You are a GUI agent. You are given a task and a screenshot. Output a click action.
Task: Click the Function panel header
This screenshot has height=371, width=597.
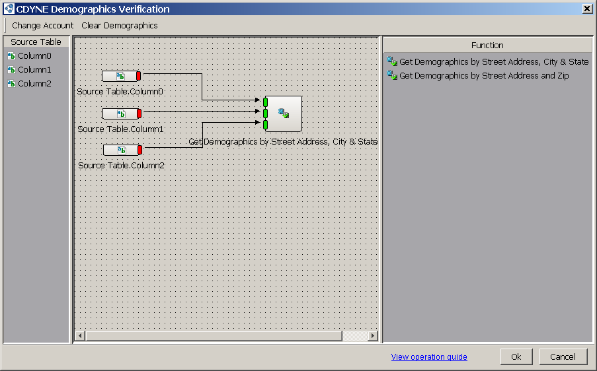click(487, 46)
